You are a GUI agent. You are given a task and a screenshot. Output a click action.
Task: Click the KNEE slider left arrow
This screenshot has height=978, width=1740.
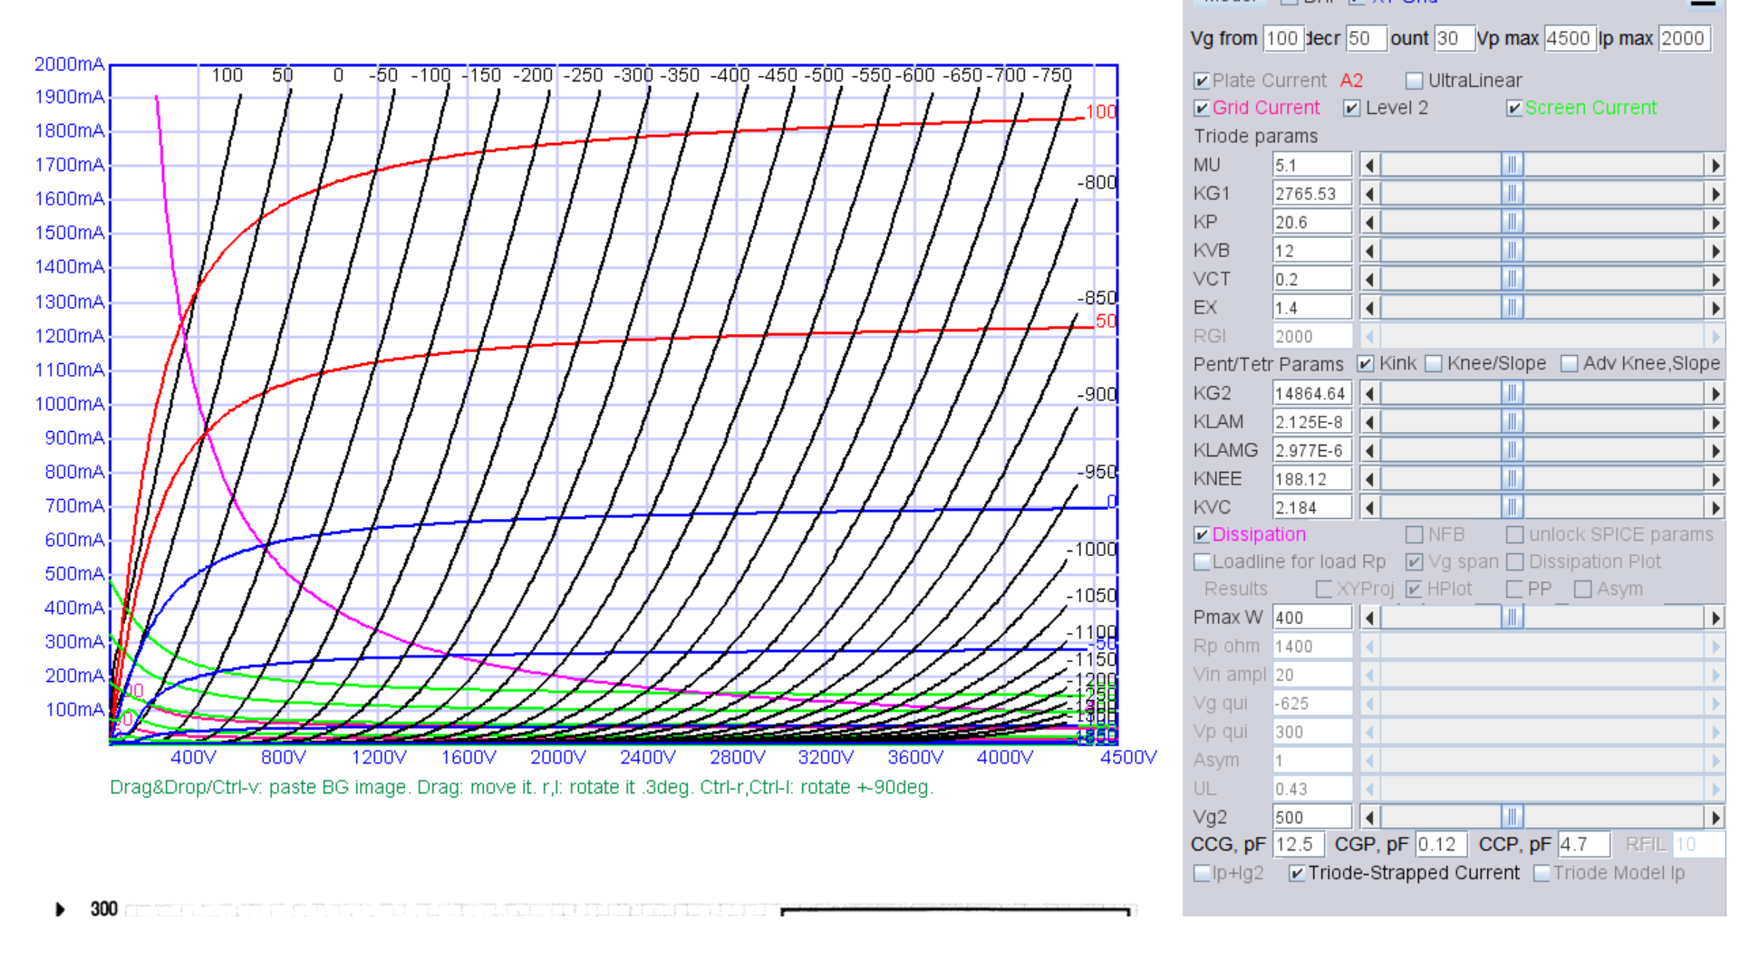pos(1369,479)
